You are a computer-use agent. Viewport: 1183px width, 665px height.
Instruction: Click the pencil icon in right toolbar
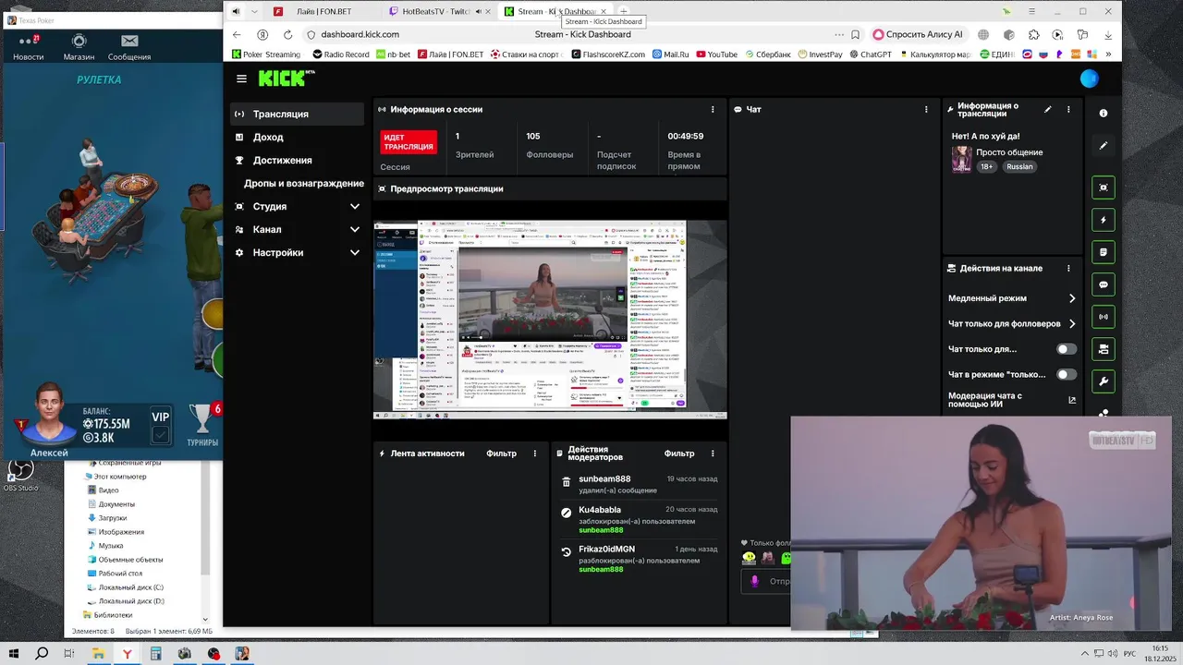coord(1104,146)
